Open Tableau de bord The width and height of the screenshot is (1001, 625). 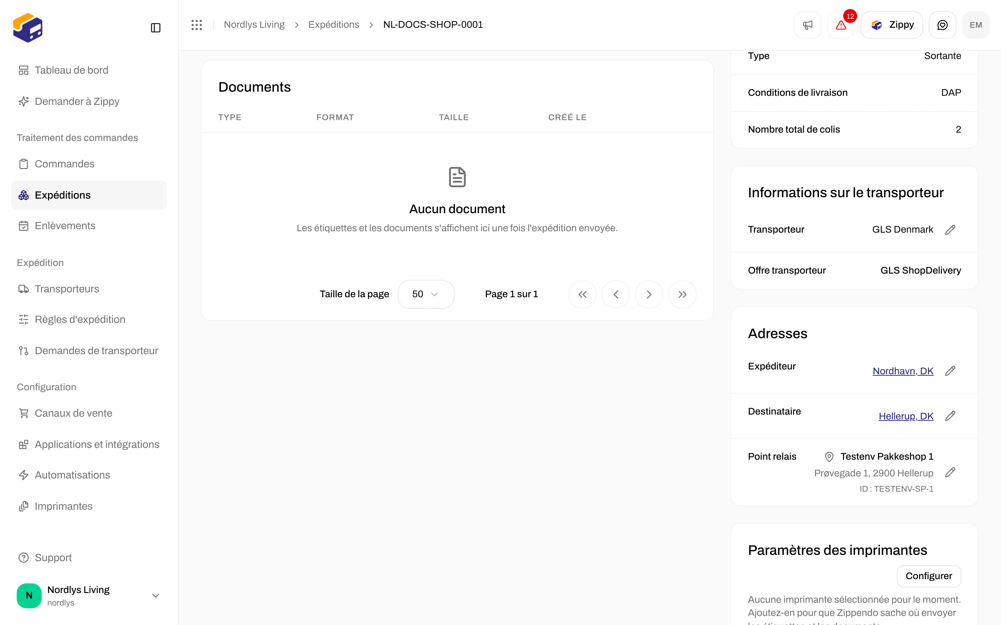click(x=89, y=70)
